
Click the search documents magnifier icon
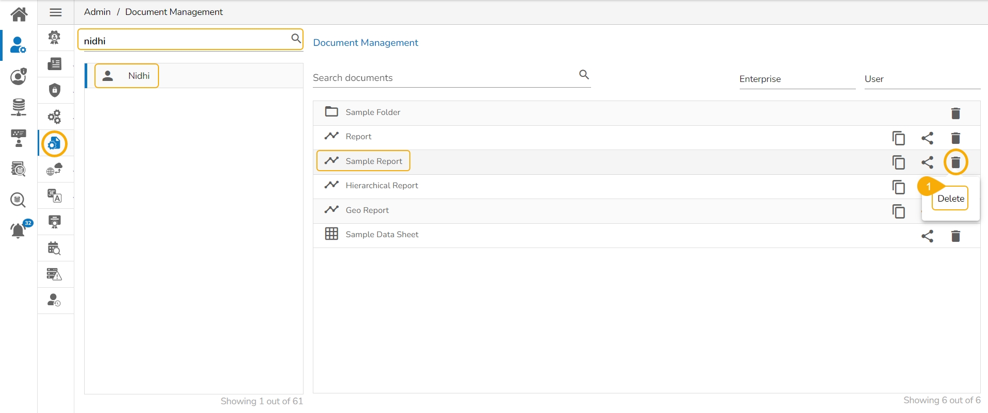tap(584, 75)
